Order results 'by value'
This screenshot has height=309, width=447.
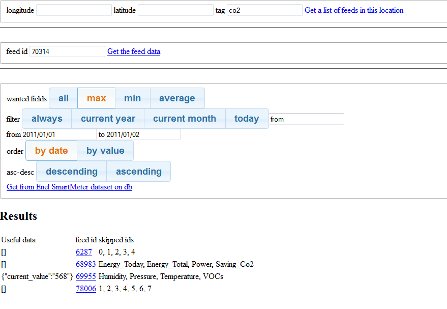[x=105, y=151]
